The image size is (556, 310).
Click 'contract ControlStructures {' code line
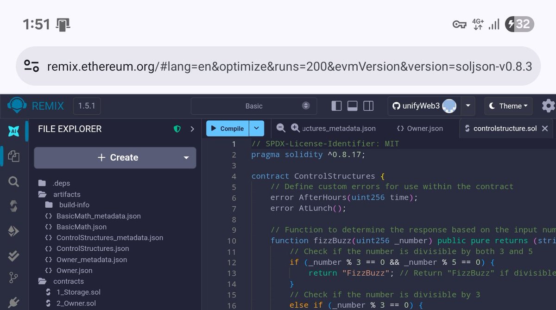[318, 176]
